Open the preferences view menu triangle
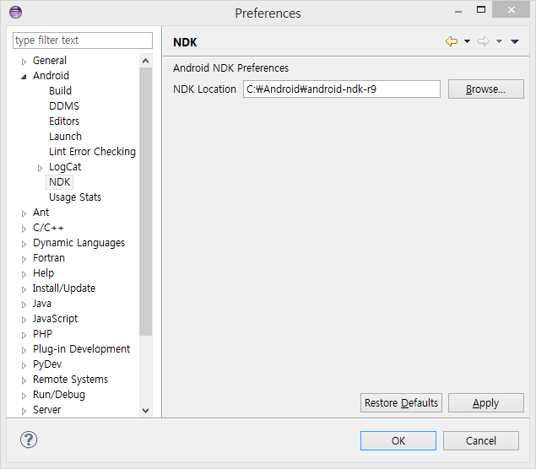The width and height of the screenshot is (536, 469). 515,41
